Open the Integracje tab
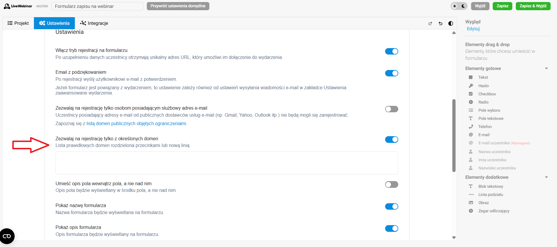Image resolution: width=557 pixels, height=247 pixels. 94,23
